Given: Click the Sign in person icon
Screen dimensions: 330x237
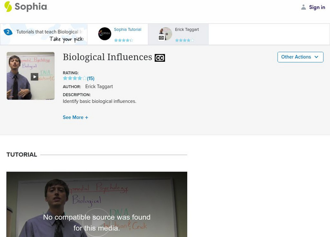Looking at the screenshot, I should coord(304,7).
